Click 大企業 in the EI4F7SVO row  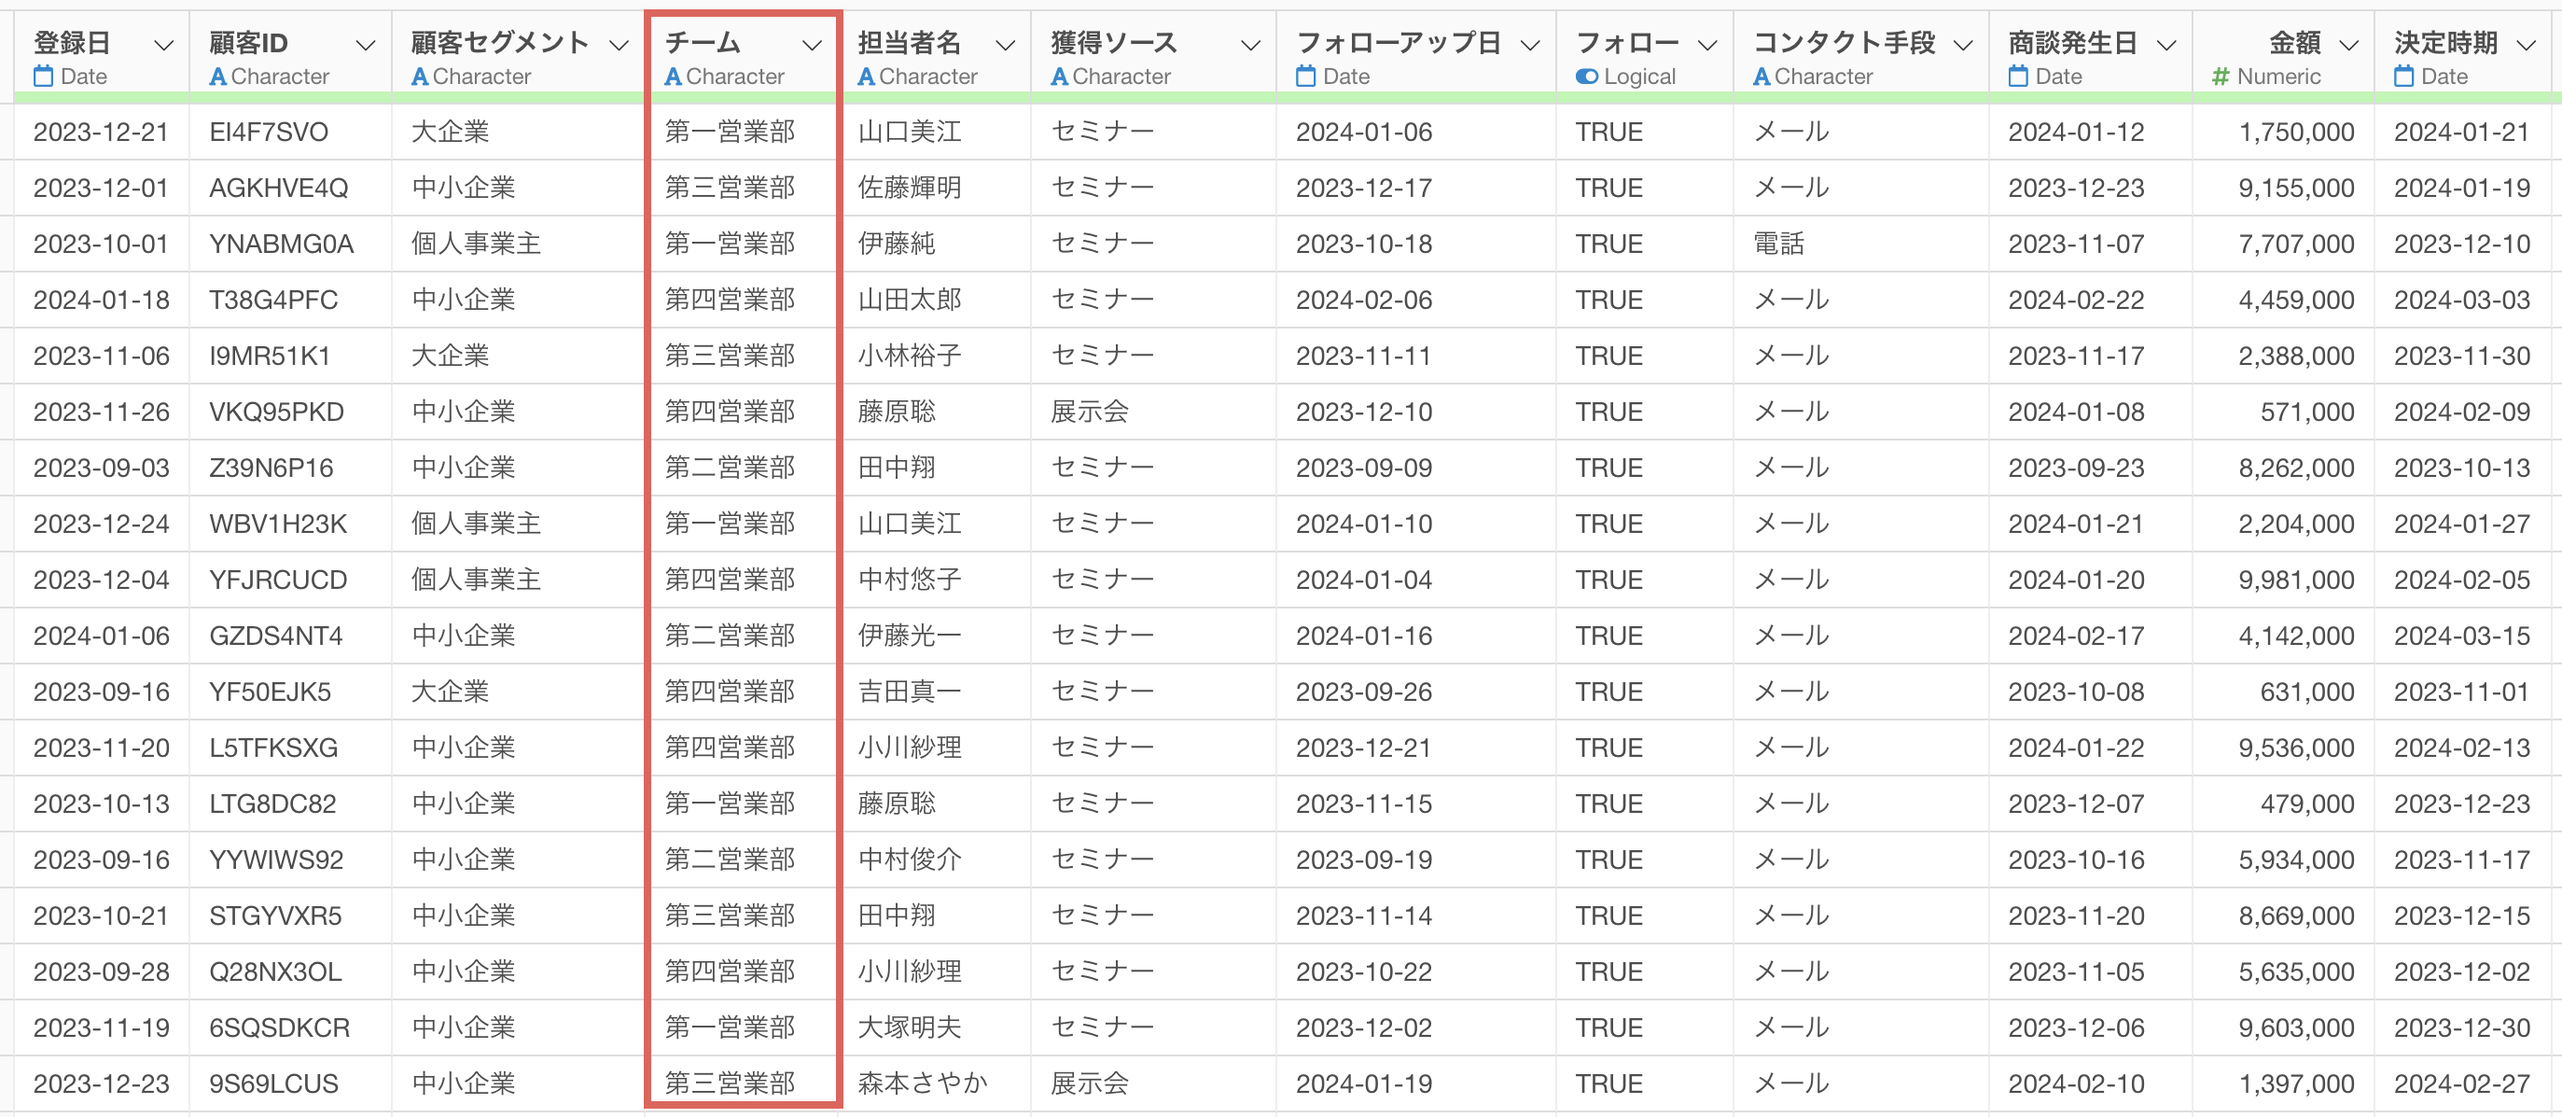pyautogui.click(x=451, y=132)
